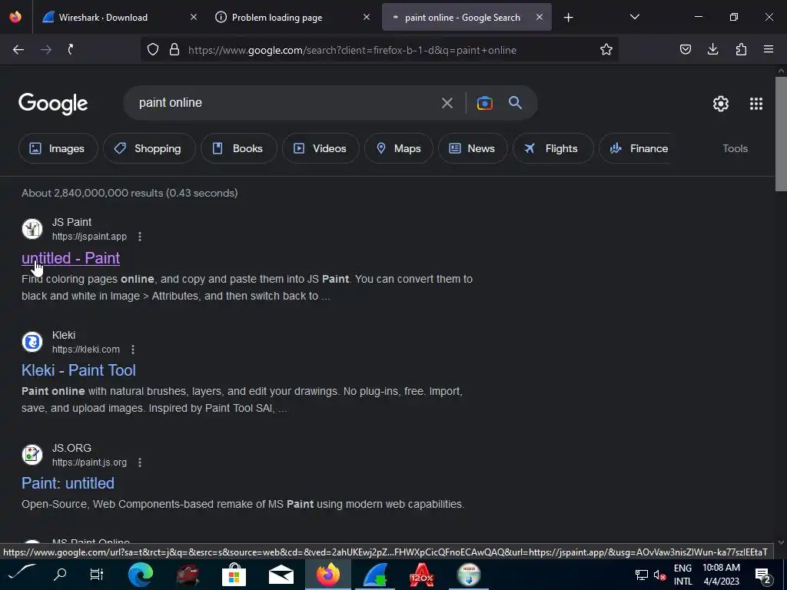Click the https://kleki.com URL text

(x=86, y=350)
